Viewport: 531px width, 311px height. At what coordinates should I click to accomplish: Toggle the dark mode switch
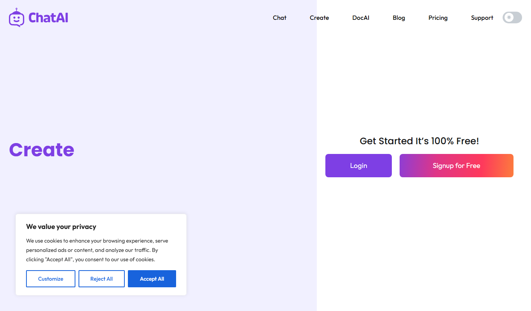pyautogui.click(x=512, y=17)
